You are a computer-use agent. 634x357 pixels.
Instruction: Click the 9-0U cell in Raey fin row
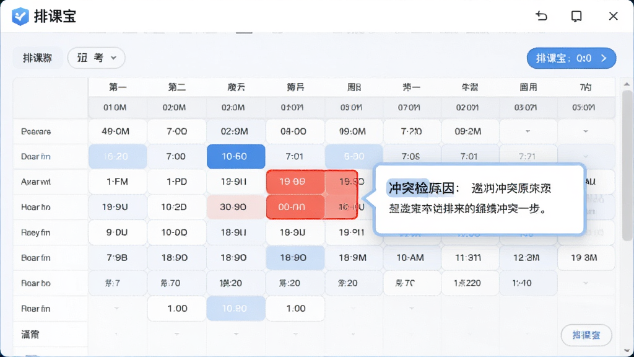click(x=118, y=232)
